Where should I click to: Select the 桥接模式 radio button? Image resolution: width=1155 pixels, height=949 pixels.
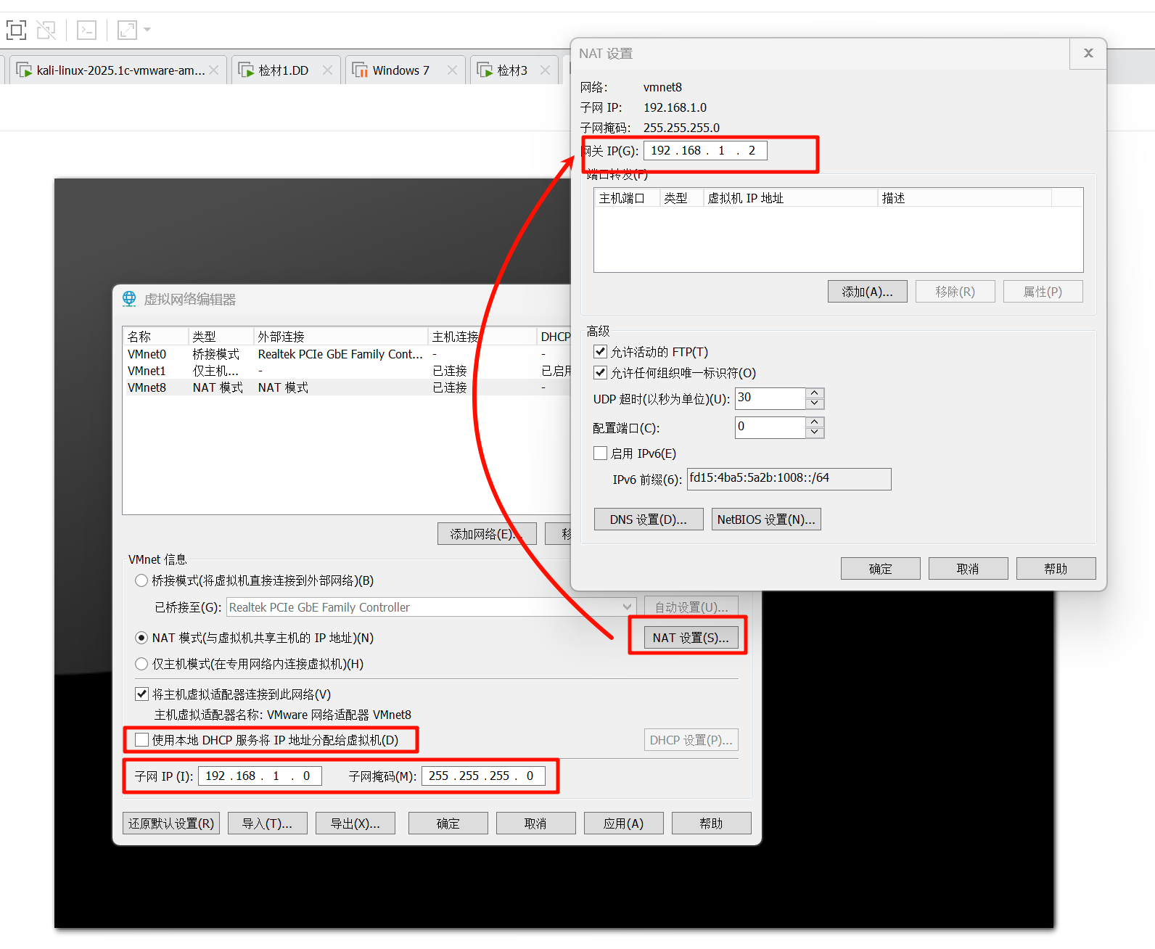click(x=141, y=580)
